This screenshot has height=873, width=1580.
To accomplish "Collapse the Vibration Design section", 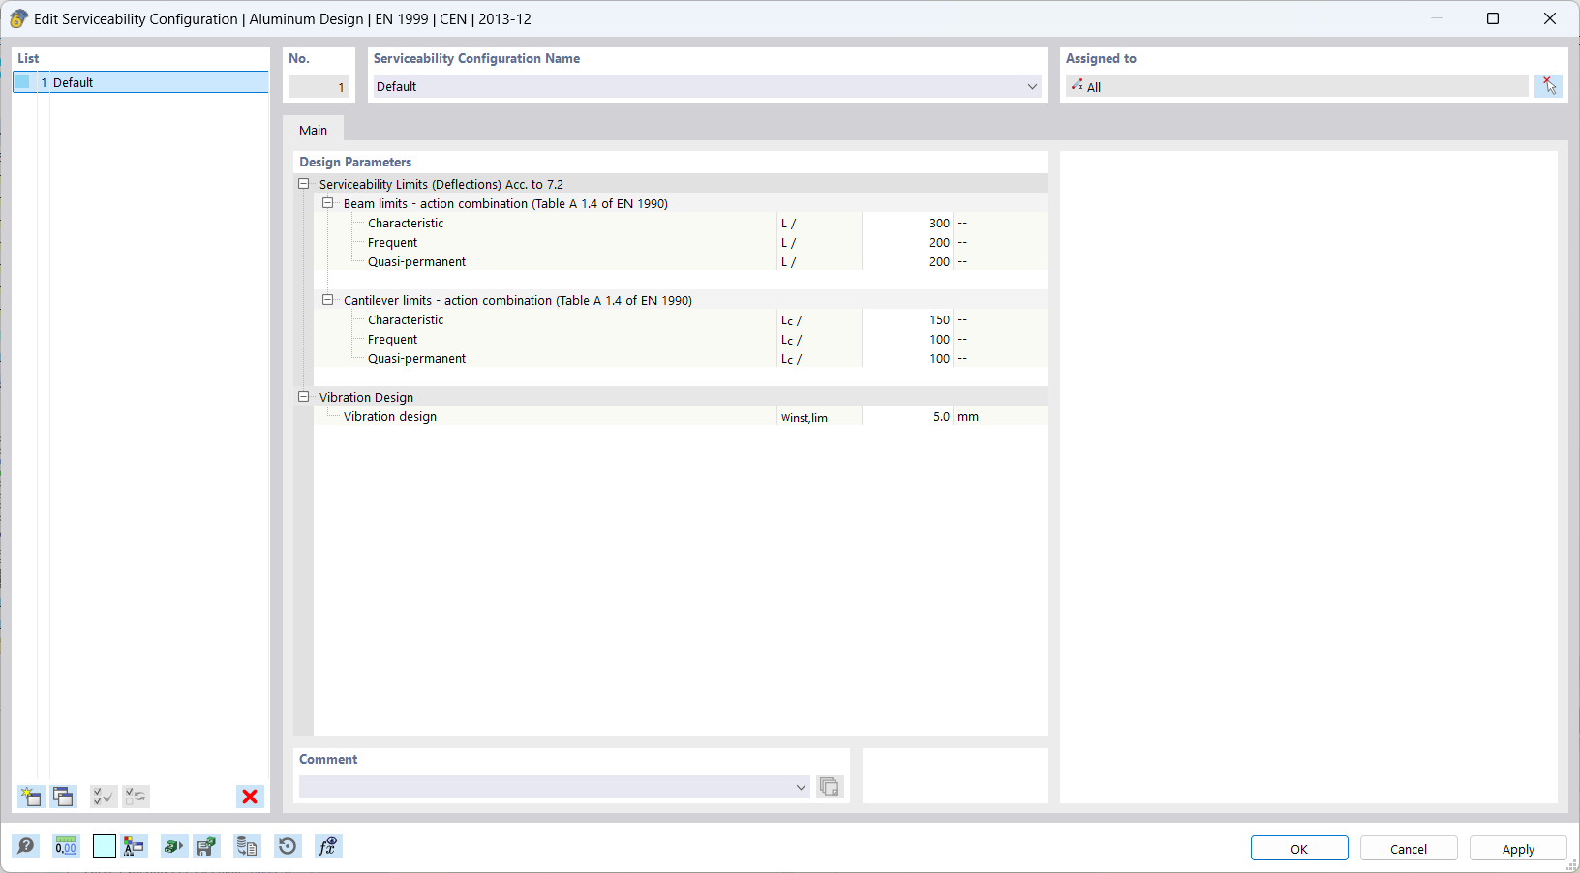I will coord(303,396).
